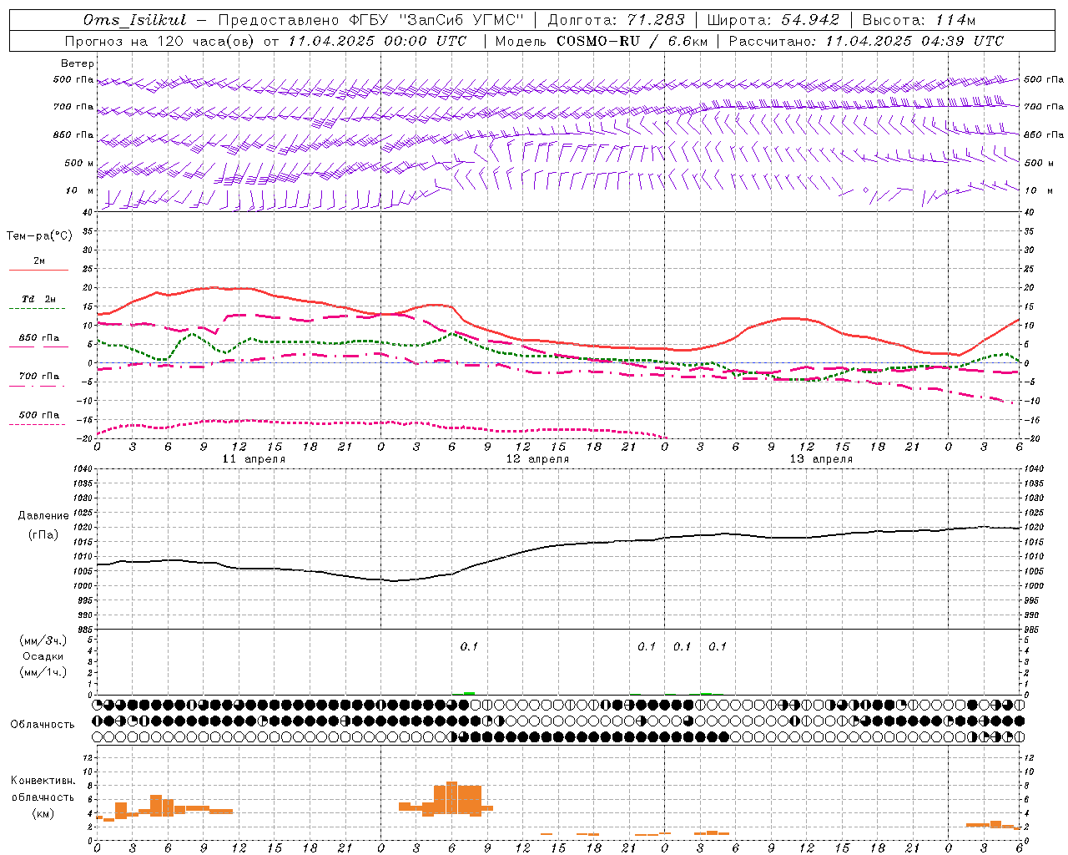Click the Ветер wind panel label
Viewport: 1068px width, 855px height.
(x=78, y=63)
